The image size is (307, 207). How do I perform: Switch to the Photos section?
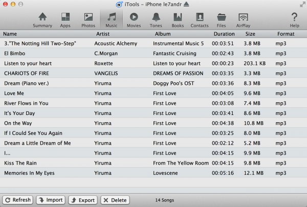pos(89,20)
